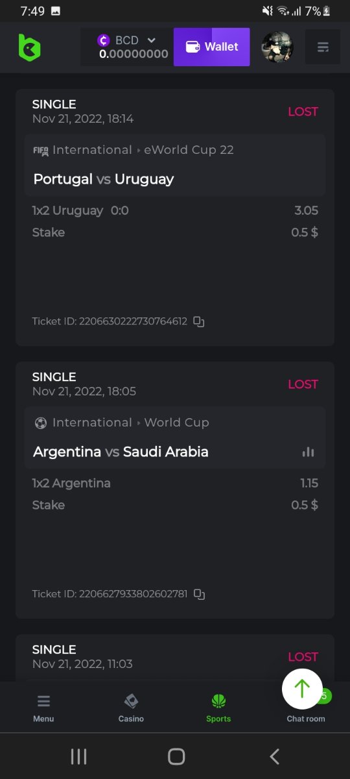Copy the Portugal vs Uruguay ticket ID

[199, 321]
